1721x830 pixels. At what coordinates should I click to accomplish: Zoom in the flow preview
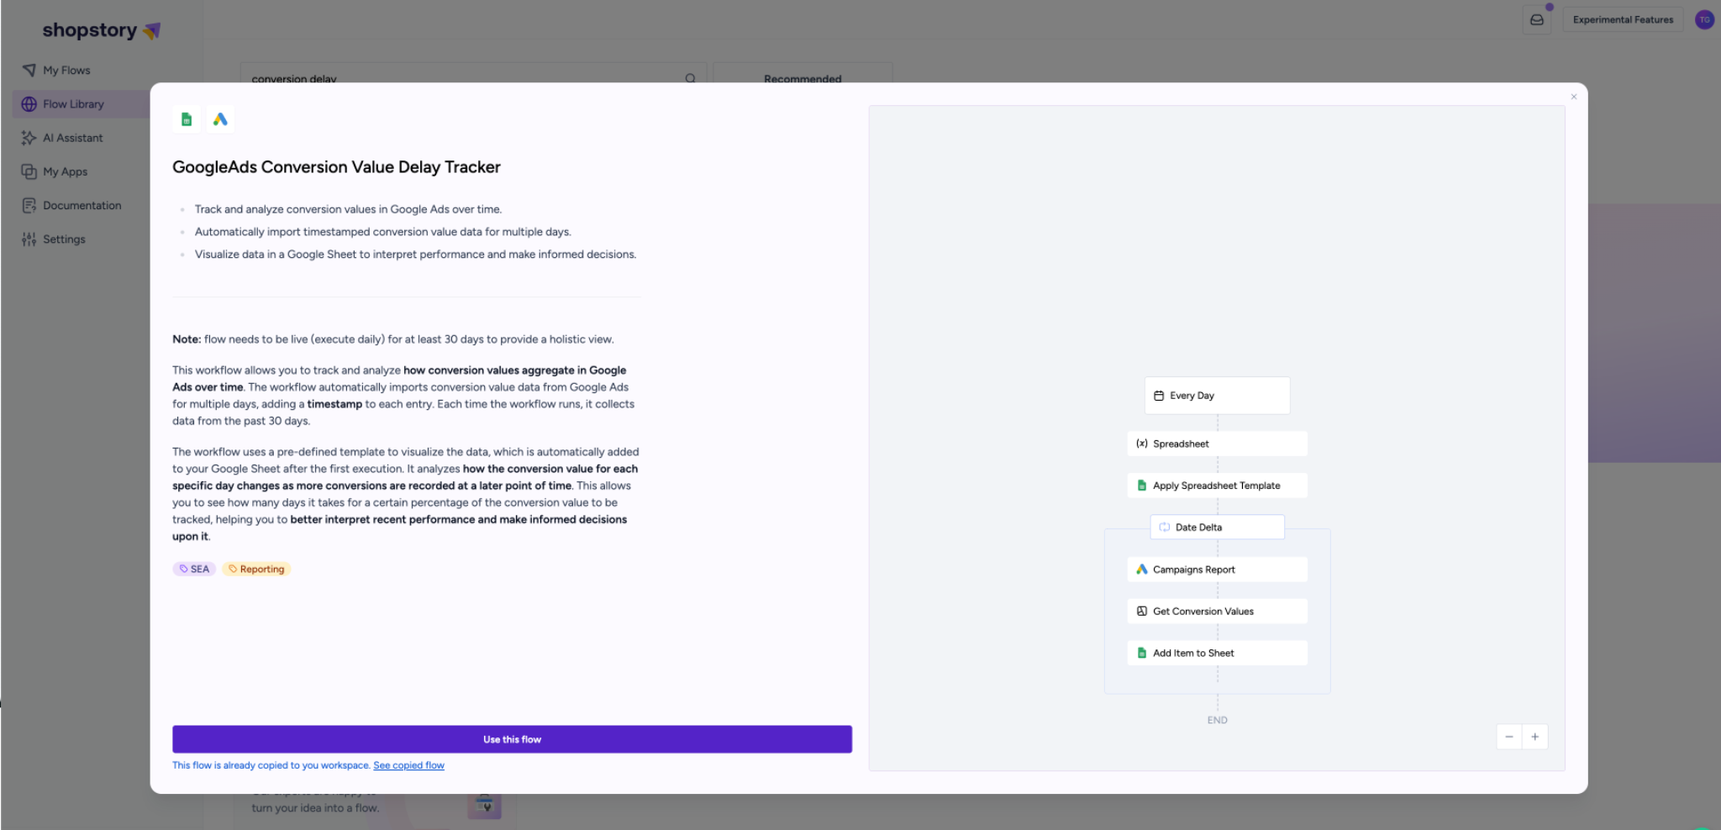click(1535, 737)
